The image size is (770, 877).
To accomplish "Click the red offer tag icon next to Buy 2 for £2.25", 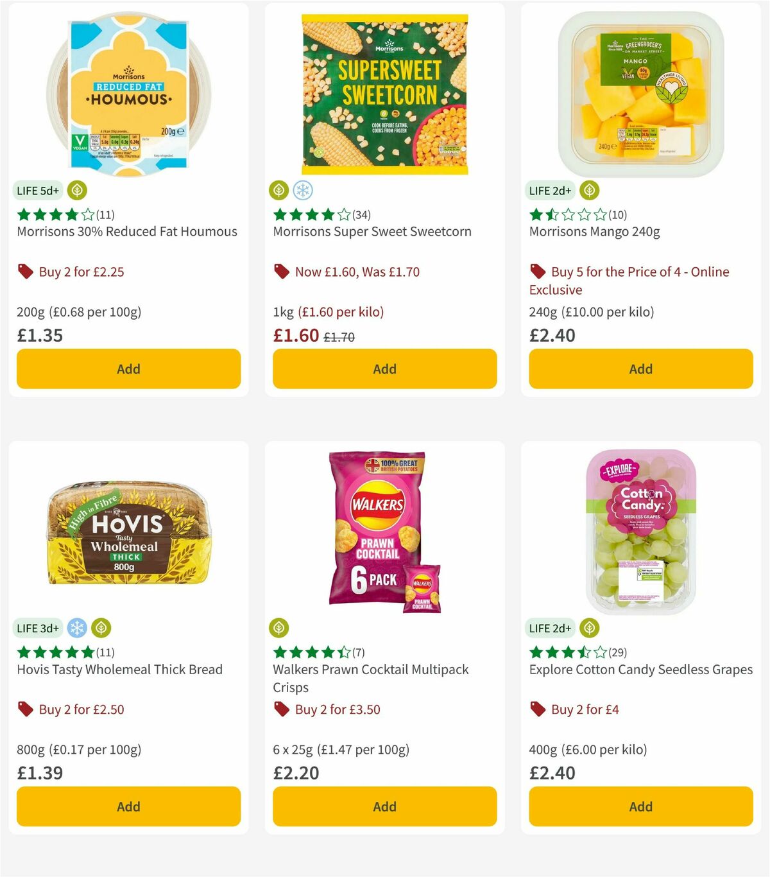I will click(x=26, y=272).
